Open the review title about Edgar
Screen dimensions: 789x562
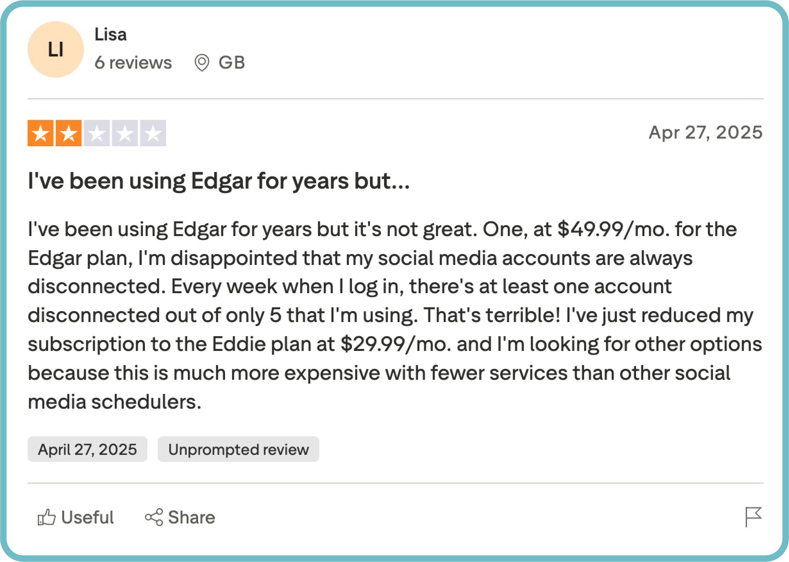click(x=219, y=181)
